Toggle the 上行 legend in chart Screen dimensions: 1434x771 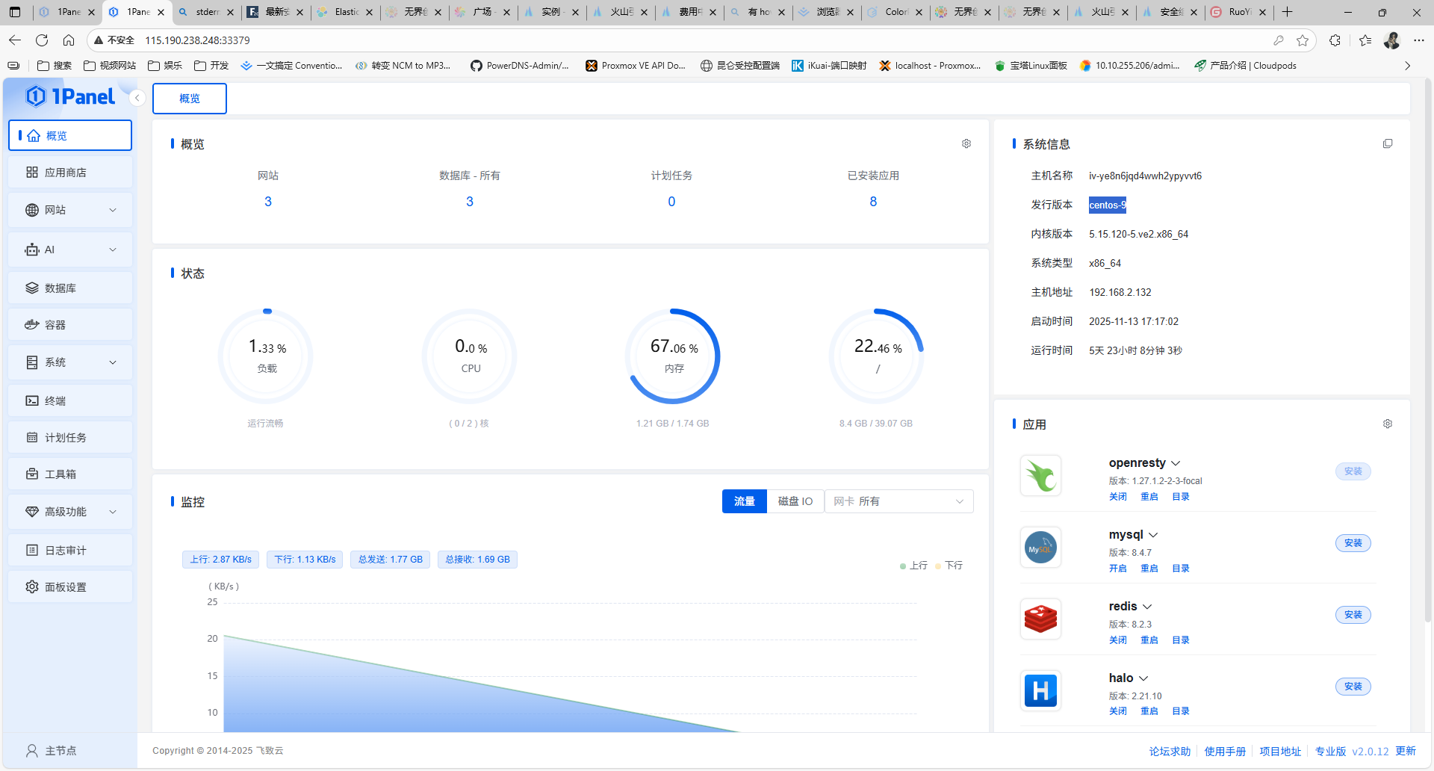914,566
